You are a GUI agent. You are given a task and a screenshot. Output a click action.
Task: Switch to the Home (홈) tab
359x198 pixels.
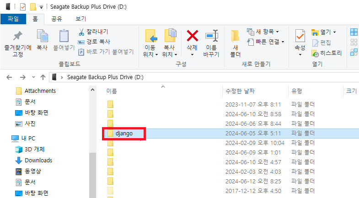click(35, 19)
